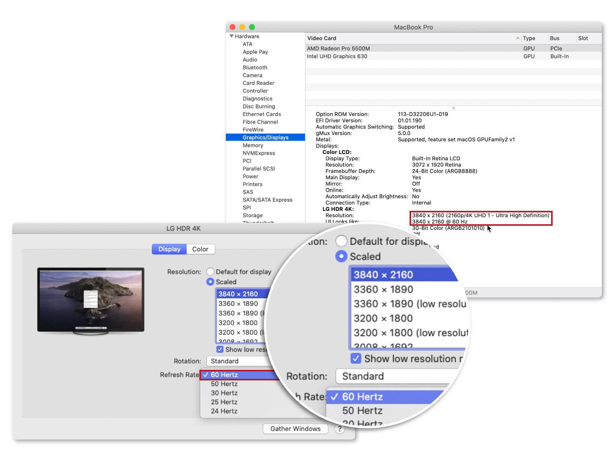Image resolution: width=612 pixels, height=459 pixels.
Task: Select Intel UHD Graphics 630 row
Action: [x=337, y=56]
